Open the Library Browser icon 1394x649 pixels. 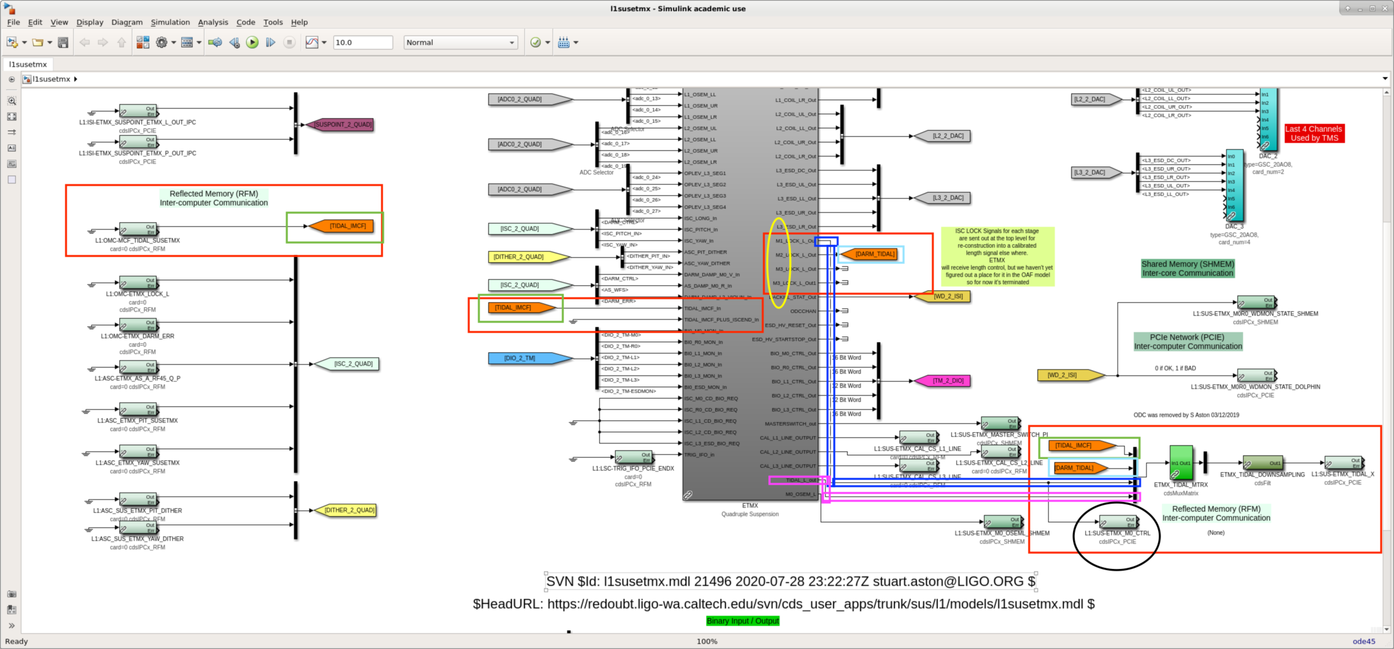[143, 42]
